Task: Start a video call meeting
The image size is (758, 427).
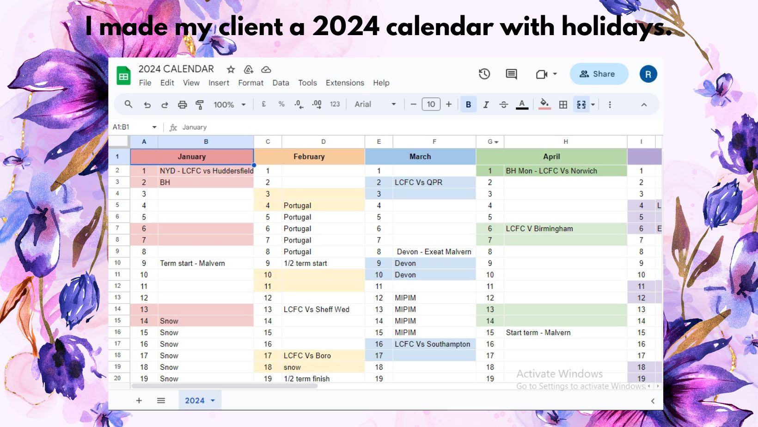Action: click(x=541, y=74)
